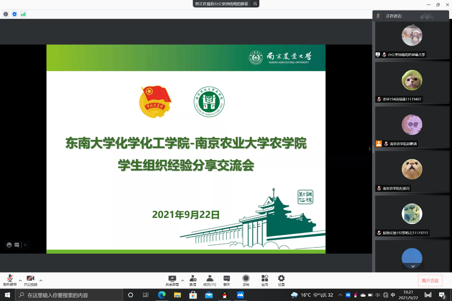Start recording with the 录制 button
The height and width of the screenshot is (301, 452).
pyautogui.click(x=246, y=279)
